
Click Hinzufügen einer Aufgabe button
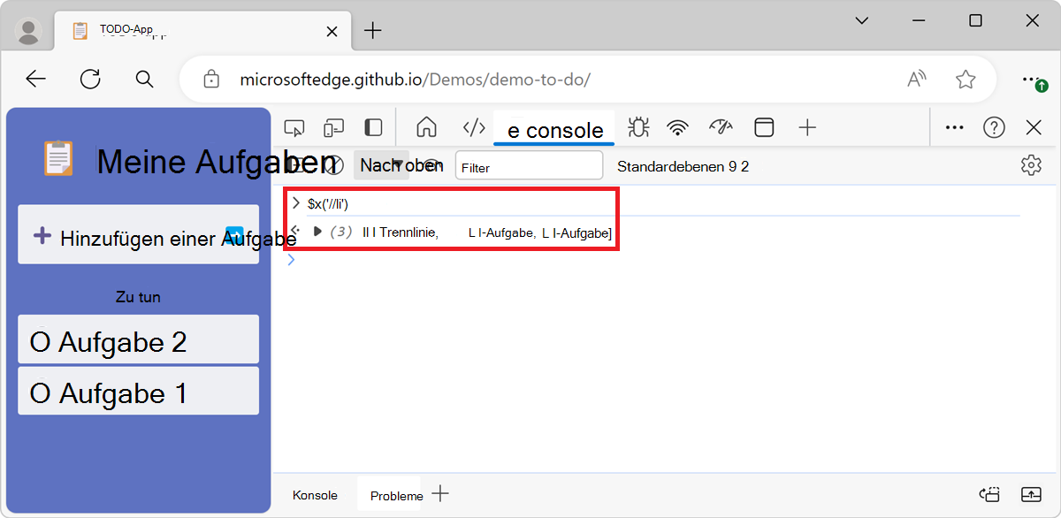click(138, 234)
